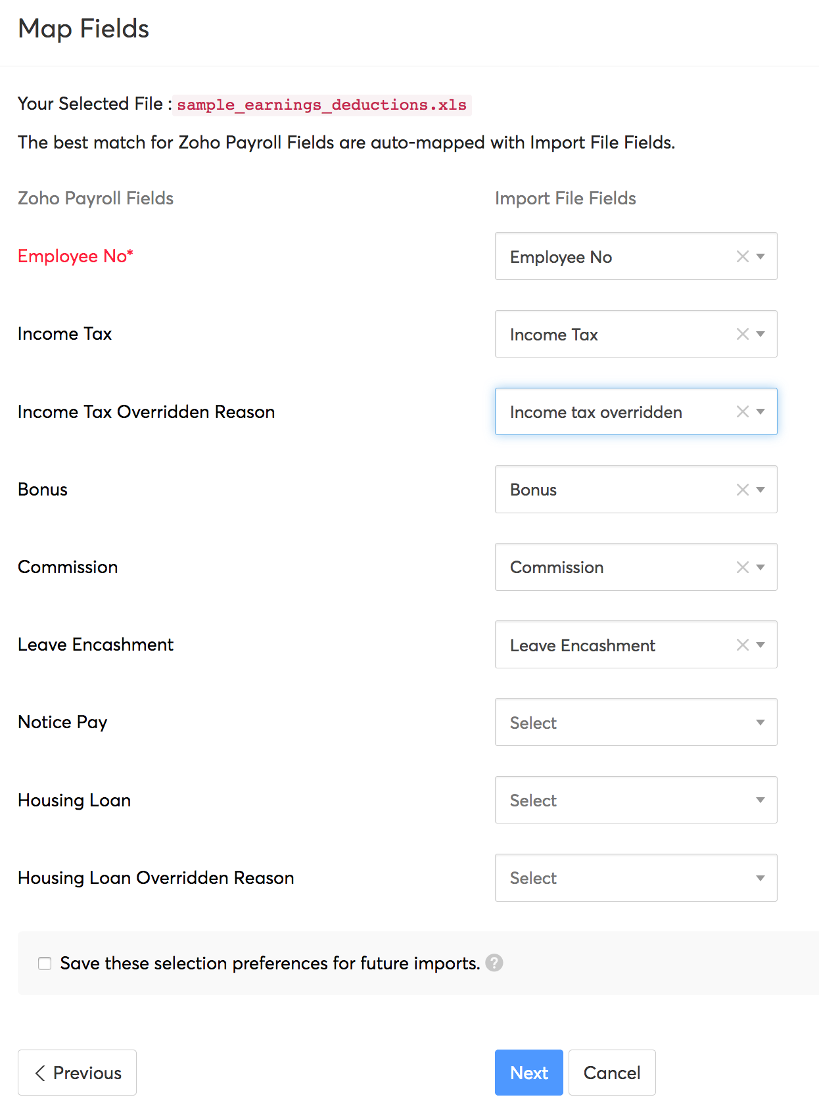This screenshot has height=1112, width=819.
Task: Remove the Income tax overridden selection
Action: [742, 411]
